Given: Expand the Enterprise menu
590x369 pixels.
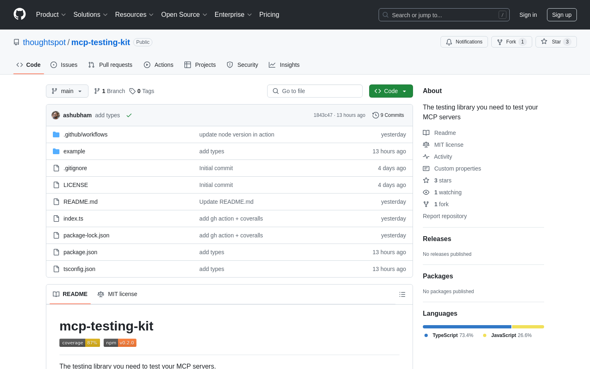Looking at the screenshot, I should coord(233,15).
